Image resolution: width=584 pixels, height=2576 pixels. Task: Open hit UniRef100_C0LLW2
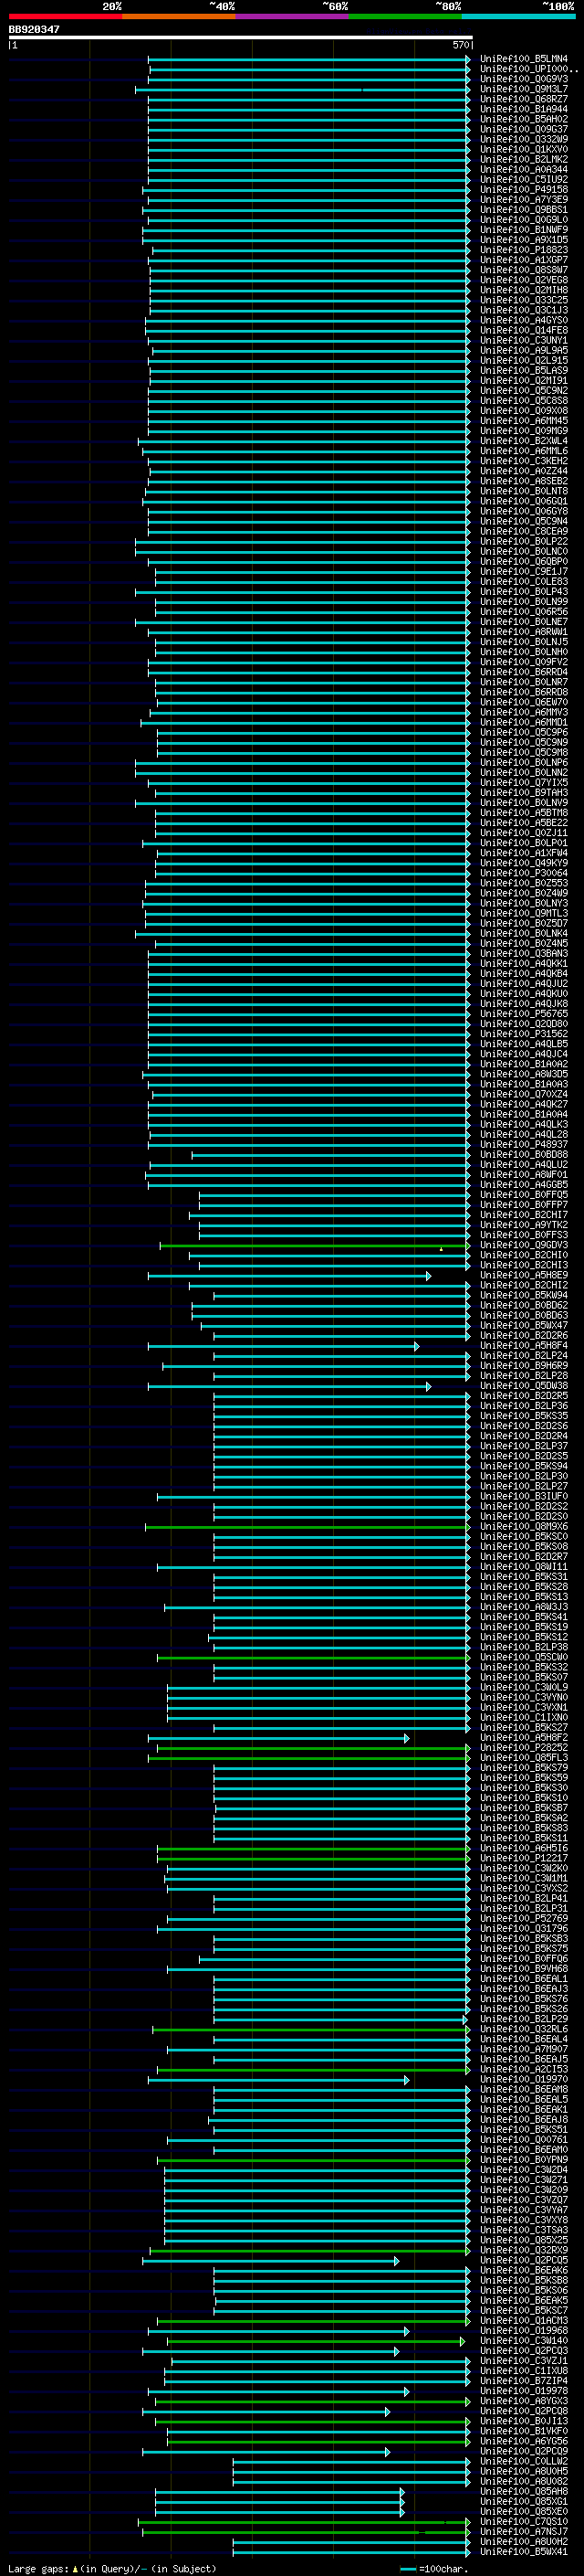pos(523,2461)
